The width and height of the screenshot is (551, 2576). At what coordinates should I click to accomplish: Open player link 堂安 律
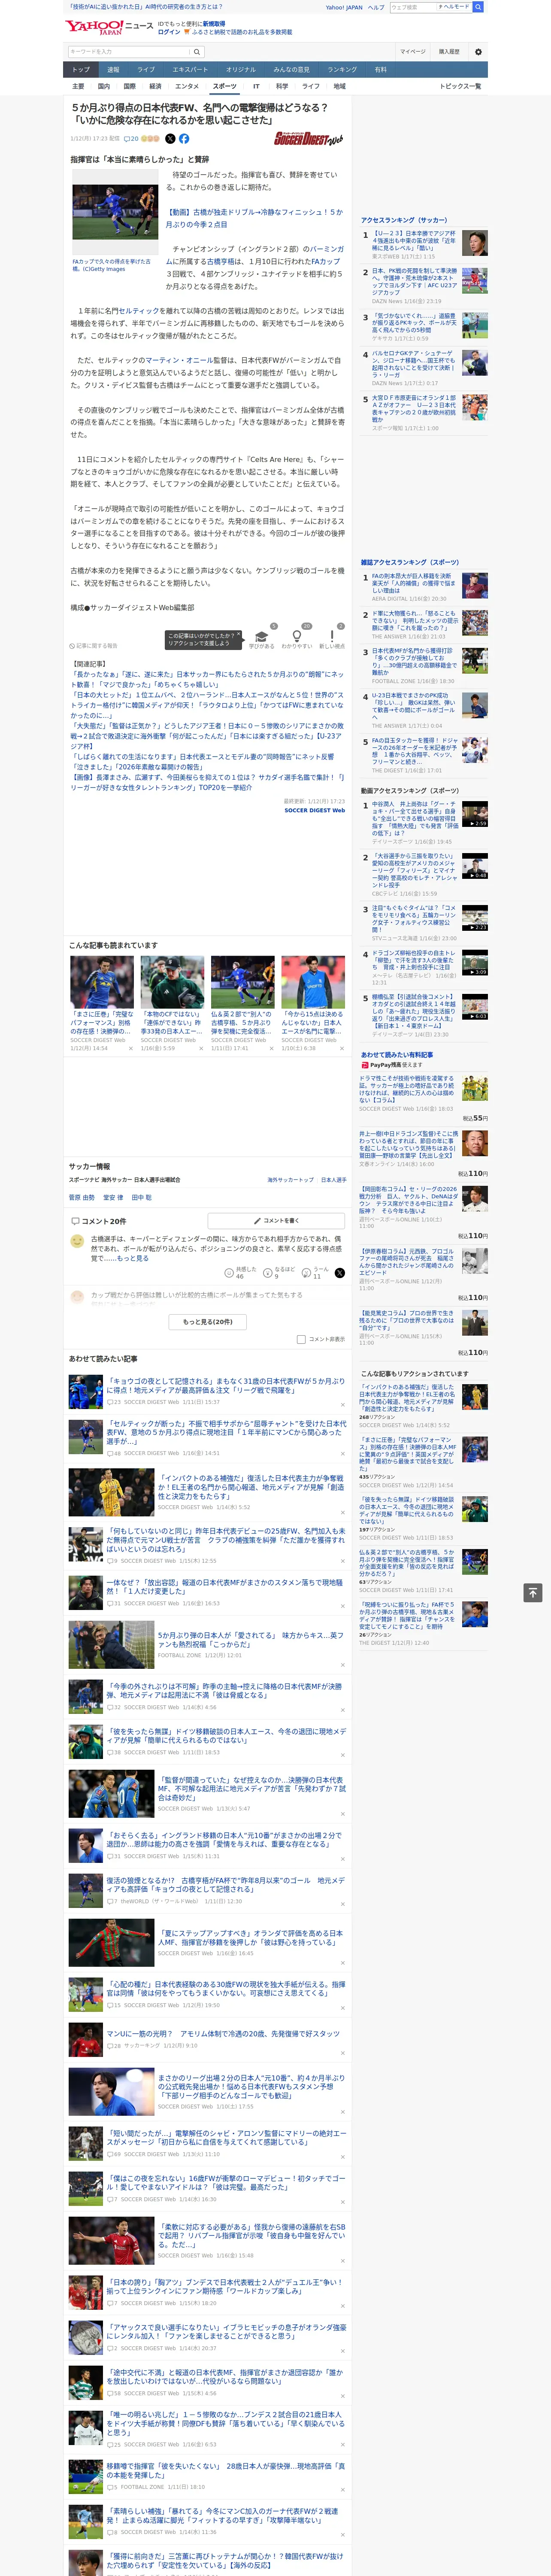(113, 1197)
